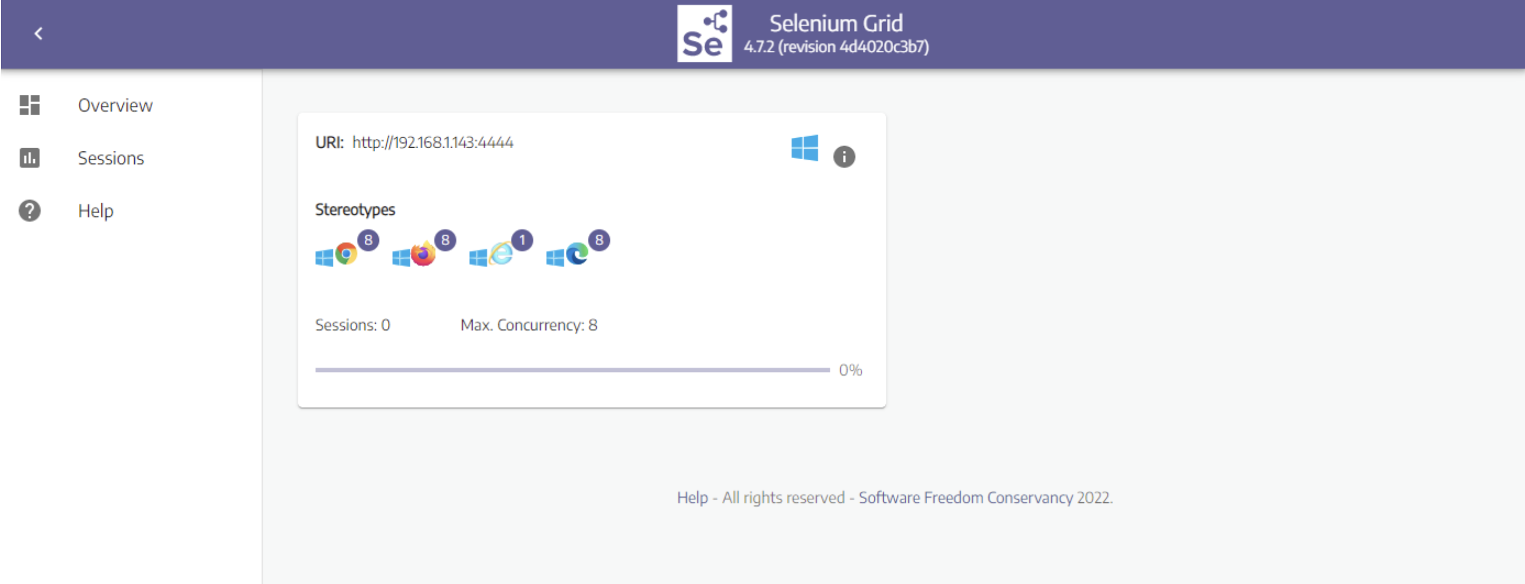Open the Overview dashboard icon
1525x584 pixels.
(x=30, y=105)
